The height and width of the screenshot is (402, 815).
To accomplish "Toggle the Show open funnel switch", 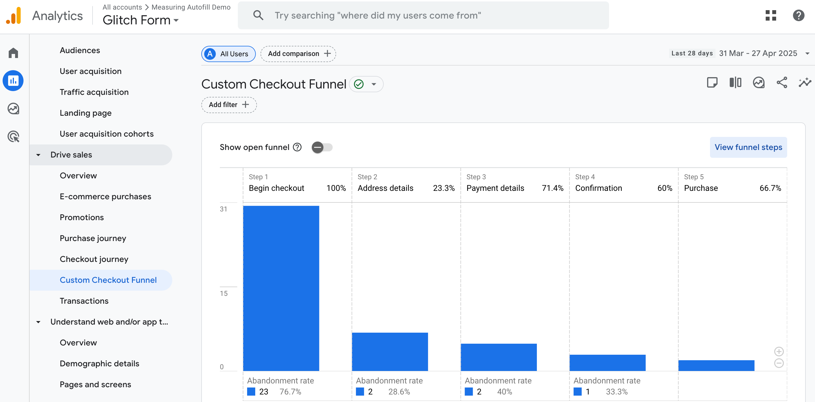I will (x=322, y=147).
